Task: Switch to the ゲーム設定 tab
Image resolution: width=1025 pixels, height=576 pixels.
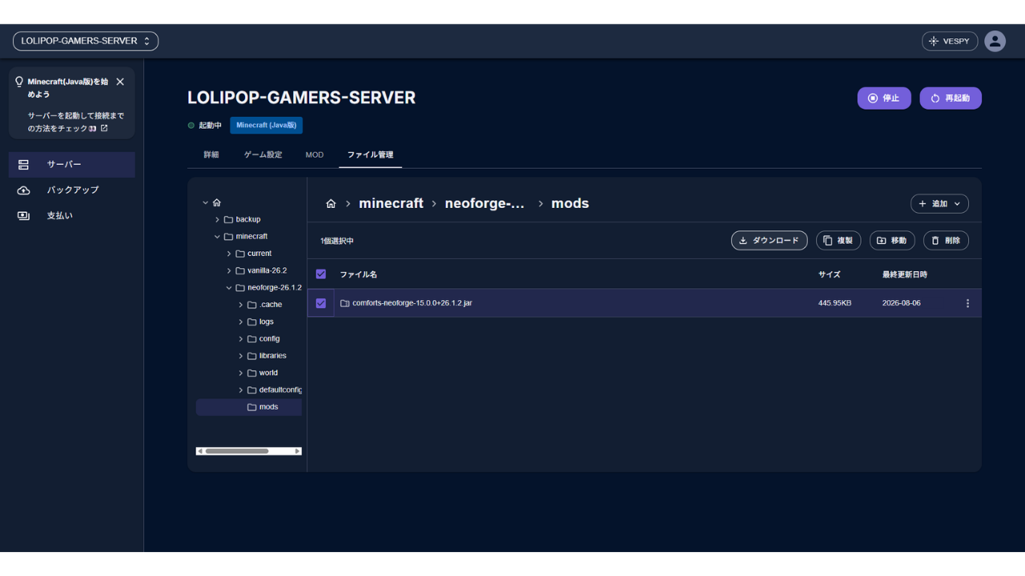Action: (263, 154)
